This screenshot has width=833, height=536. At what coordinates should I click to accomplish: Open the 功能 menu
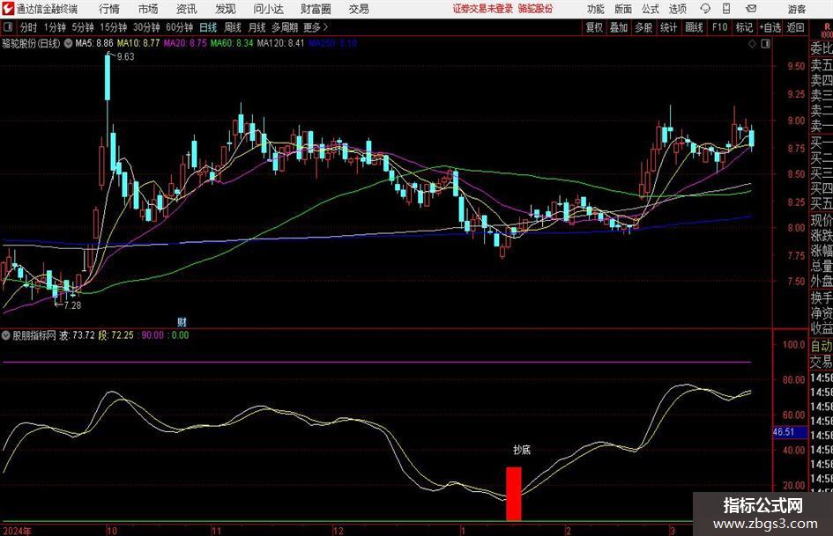click(596, 9)
